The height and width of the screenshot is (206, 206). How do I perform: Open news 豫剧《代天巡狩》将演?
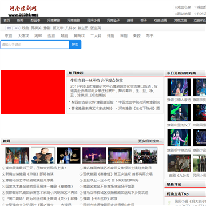tap(100, 199)
